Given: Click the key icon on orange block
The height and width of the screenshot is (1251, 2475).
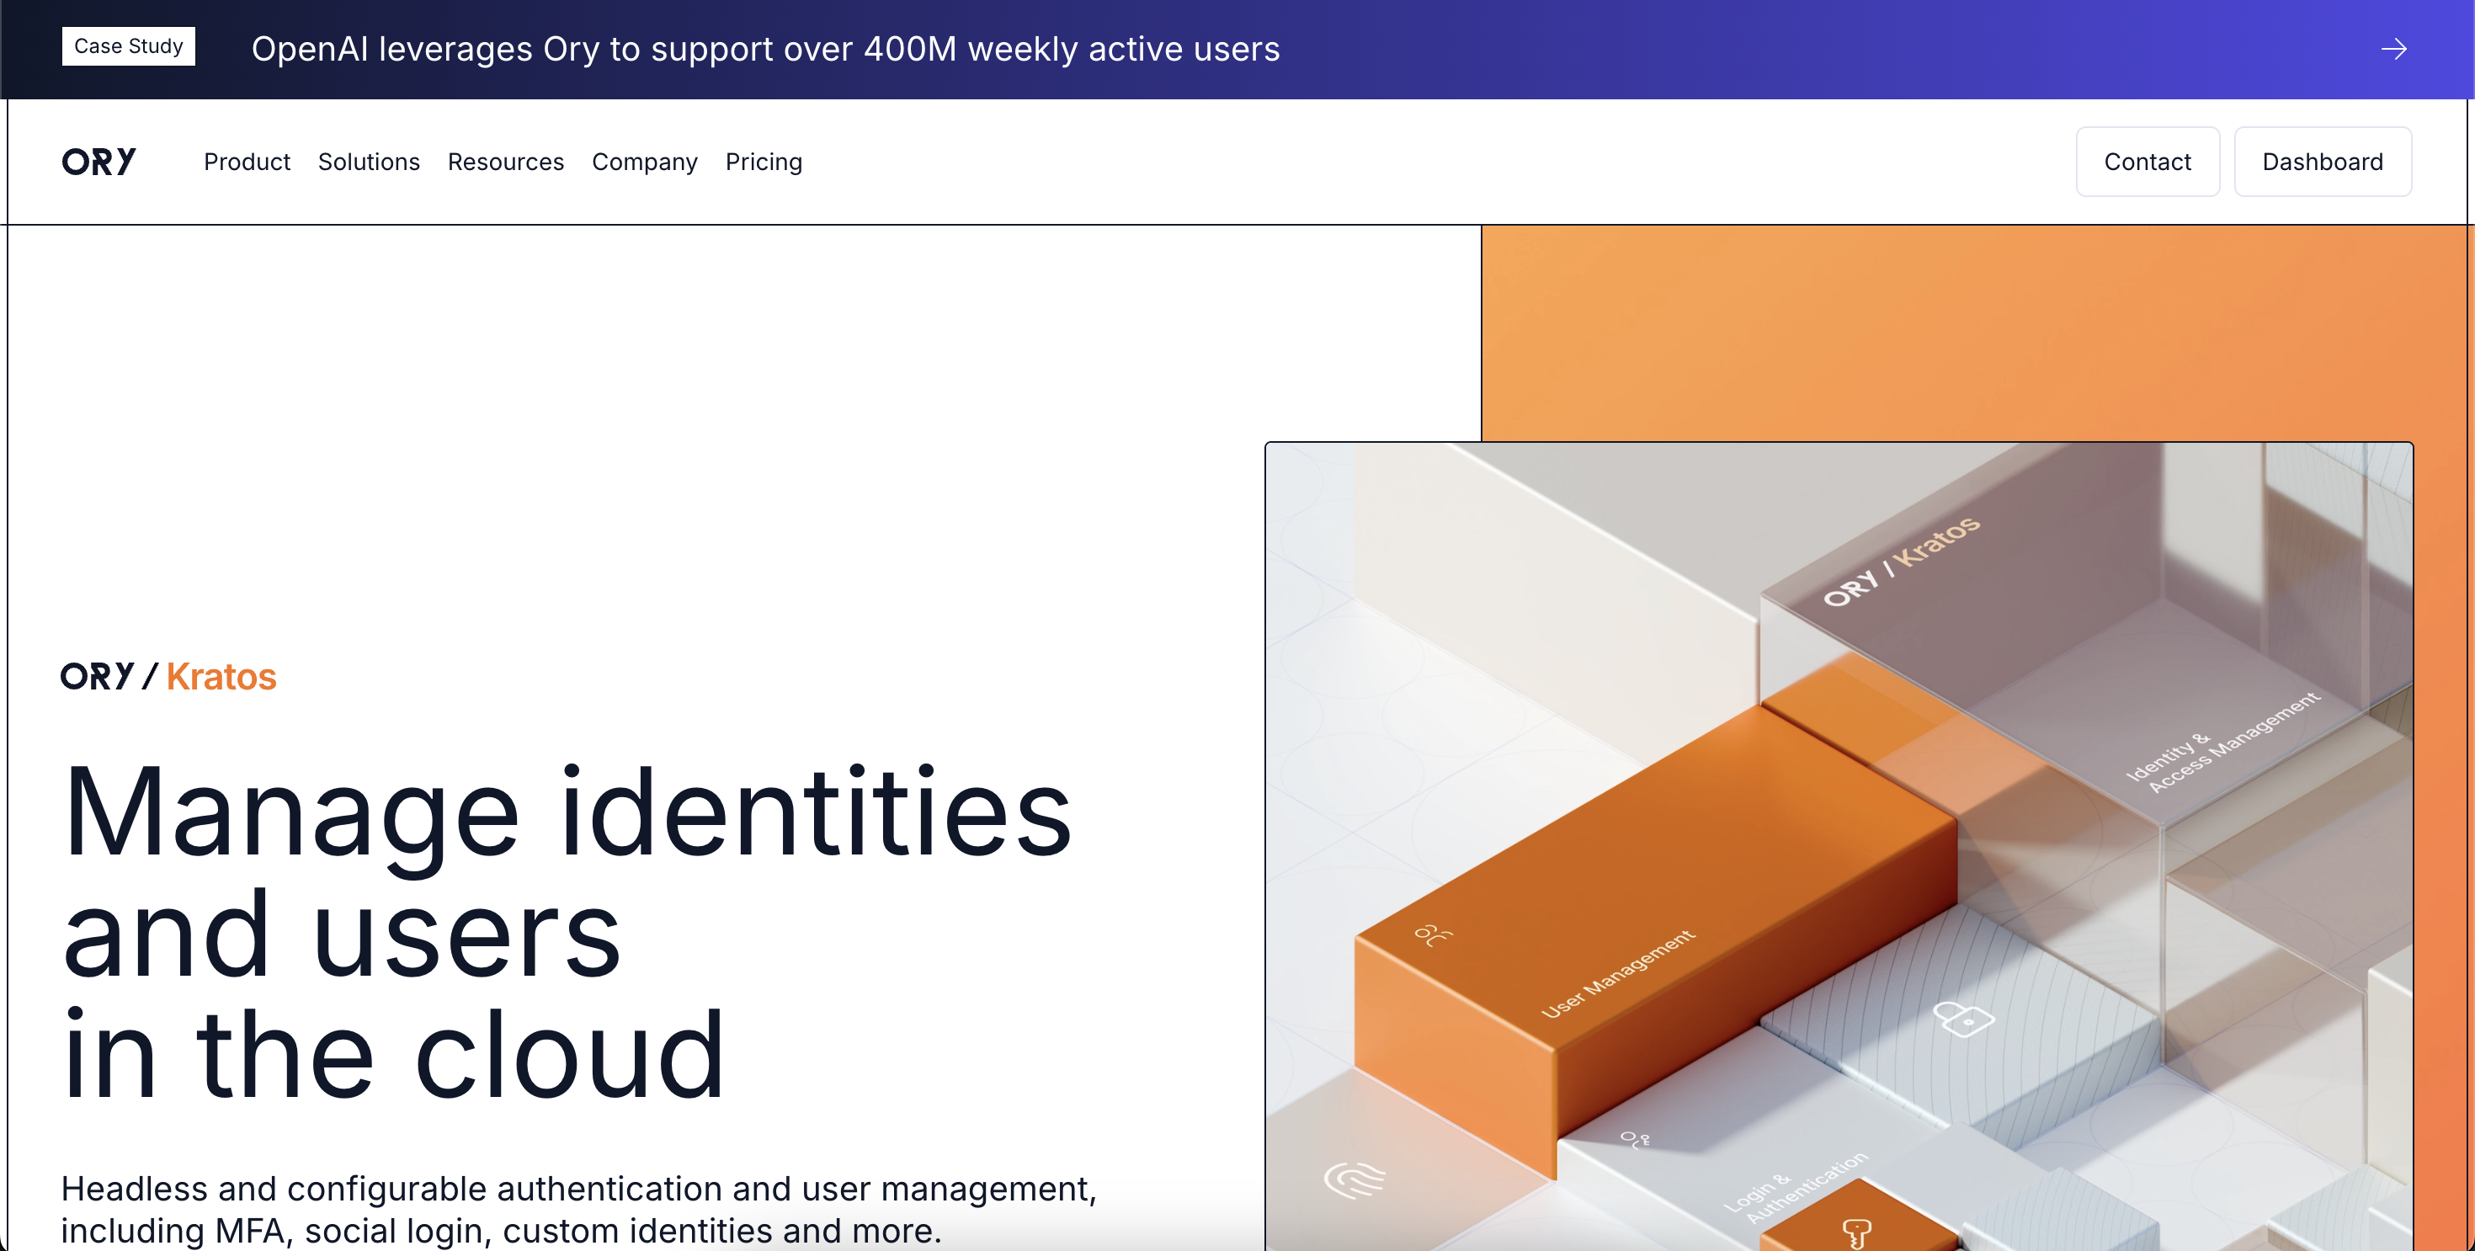Looking at the screenshot, I should coord(1856,1232).
